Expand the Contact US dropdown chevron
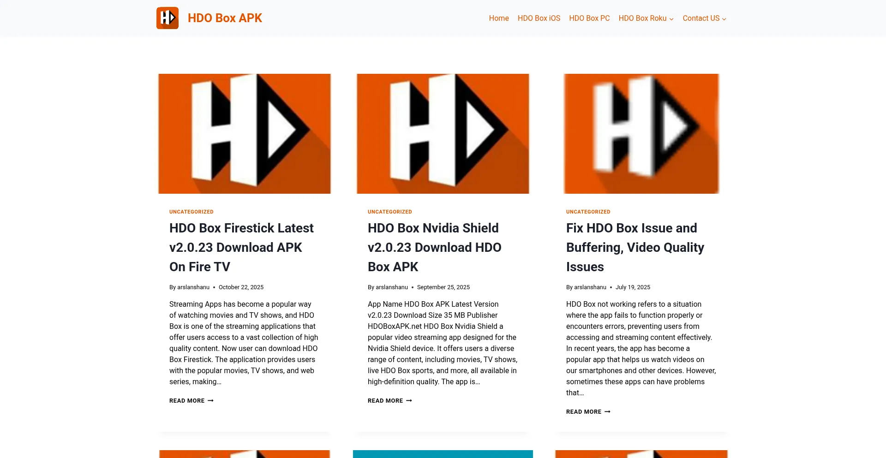 [724, 19]
